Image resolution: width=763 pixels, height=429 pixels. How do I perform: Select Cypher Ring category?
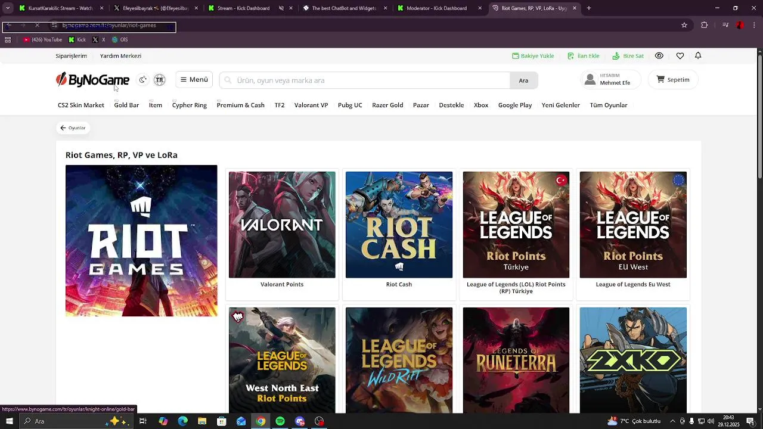pos(190,105)
